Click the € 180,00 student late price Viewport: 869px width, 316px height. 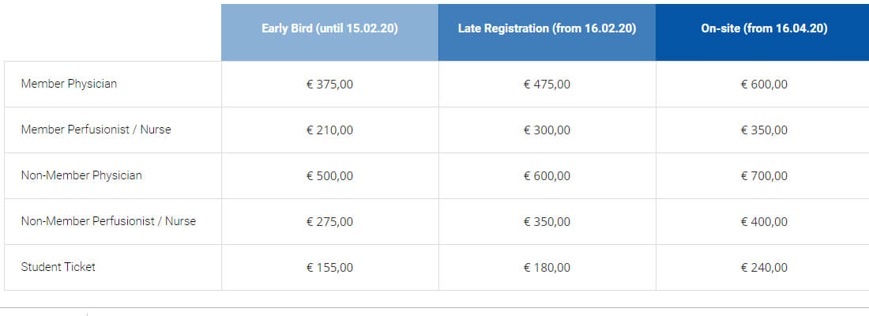point(547,268)
